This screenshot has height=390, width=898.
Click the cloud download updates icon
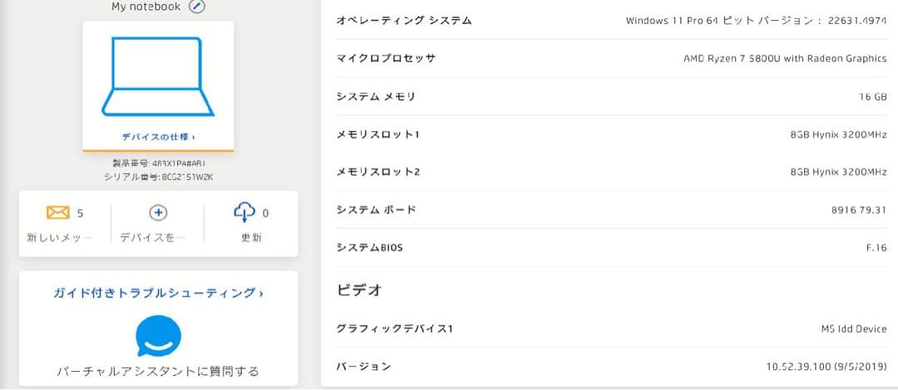coord(245,213)
